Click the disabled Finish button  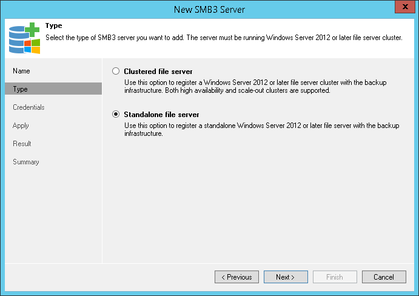[335, 277]
